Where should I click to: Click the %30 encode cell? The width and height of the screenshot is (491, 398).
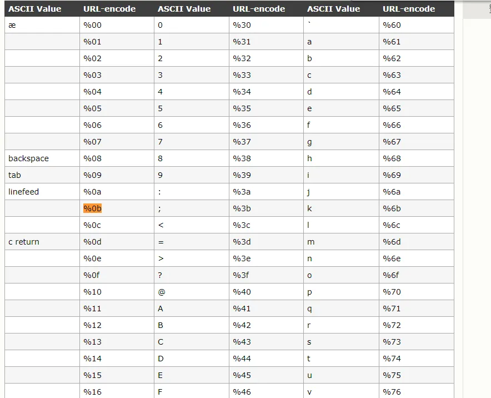(242, 25)
